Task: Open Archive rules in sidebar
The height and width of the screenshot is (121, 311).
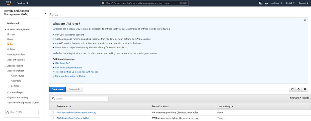Action: pos(18,76)
